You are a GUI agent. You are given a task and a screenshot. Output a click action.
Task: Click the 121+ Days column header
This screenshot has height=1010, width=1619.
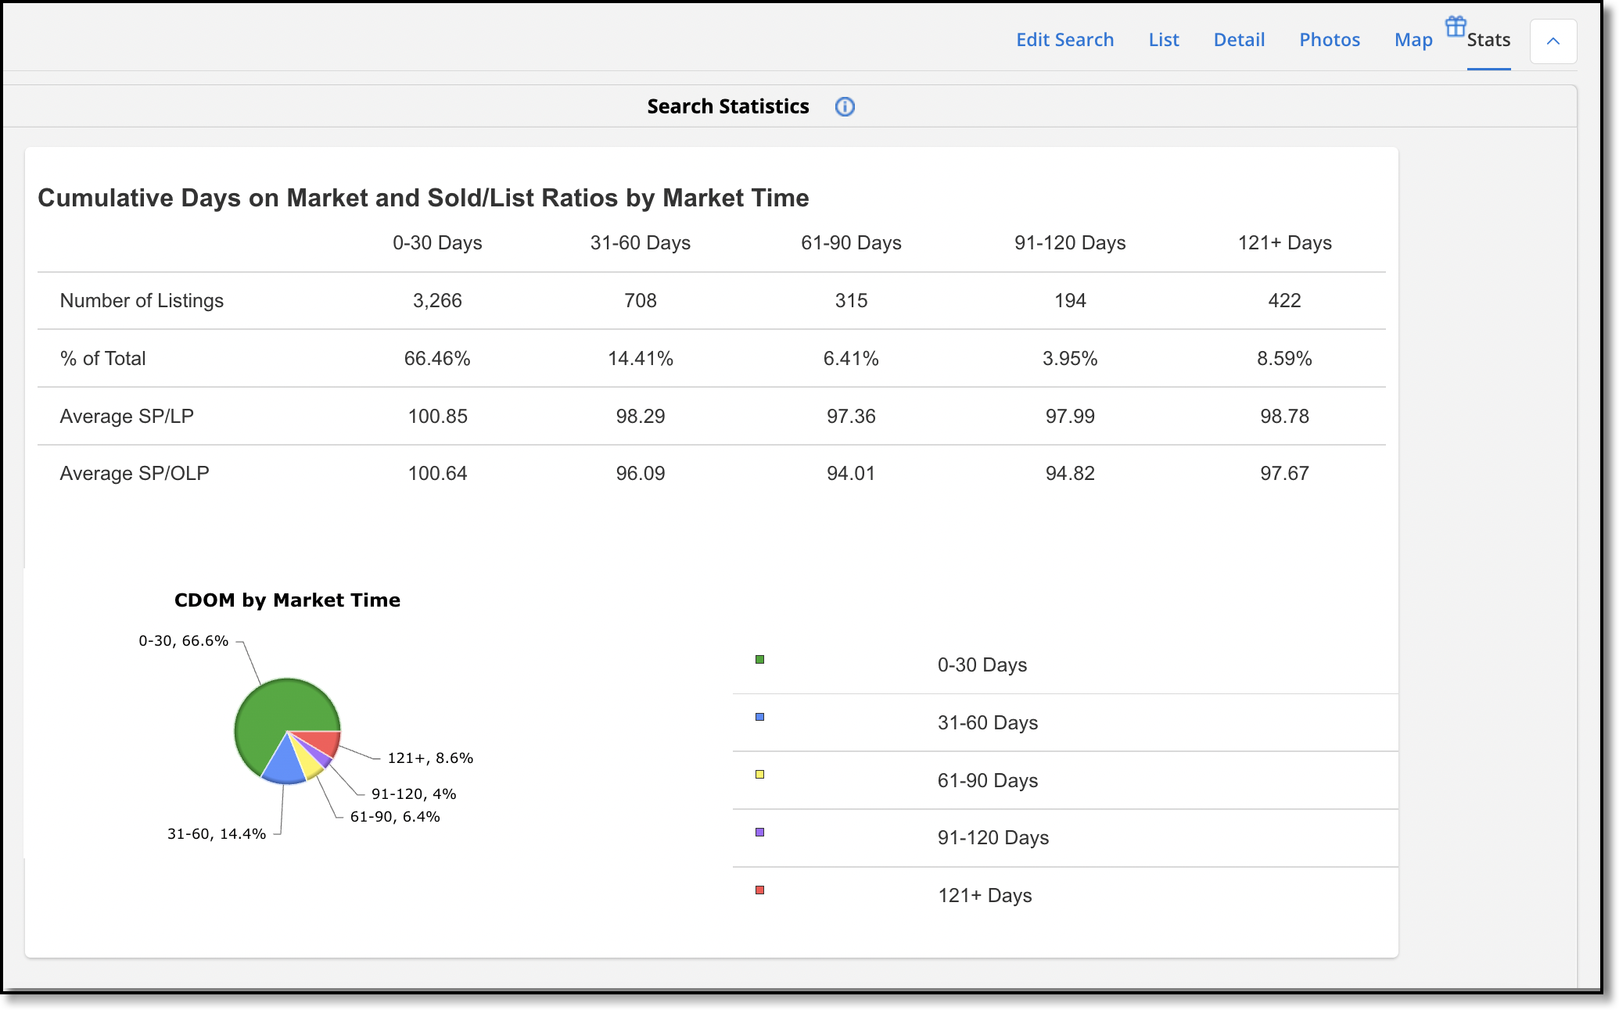(x=1284, y=243)
